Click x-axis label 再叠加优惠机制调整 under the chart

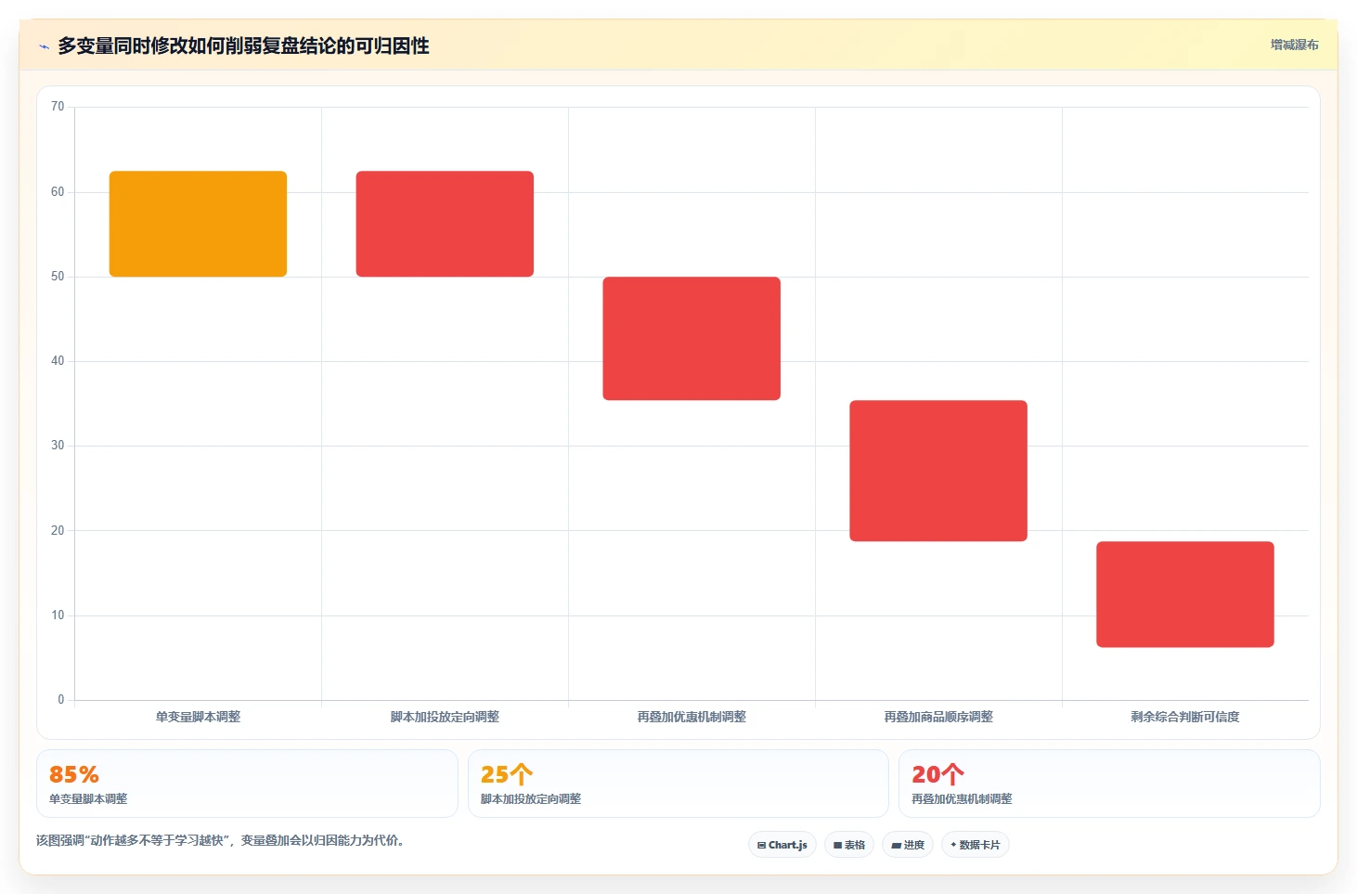[x=691, y=717]
